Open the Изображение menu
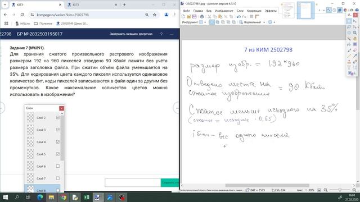This screenshot has height=202, width=360. (x=224, y=11)
